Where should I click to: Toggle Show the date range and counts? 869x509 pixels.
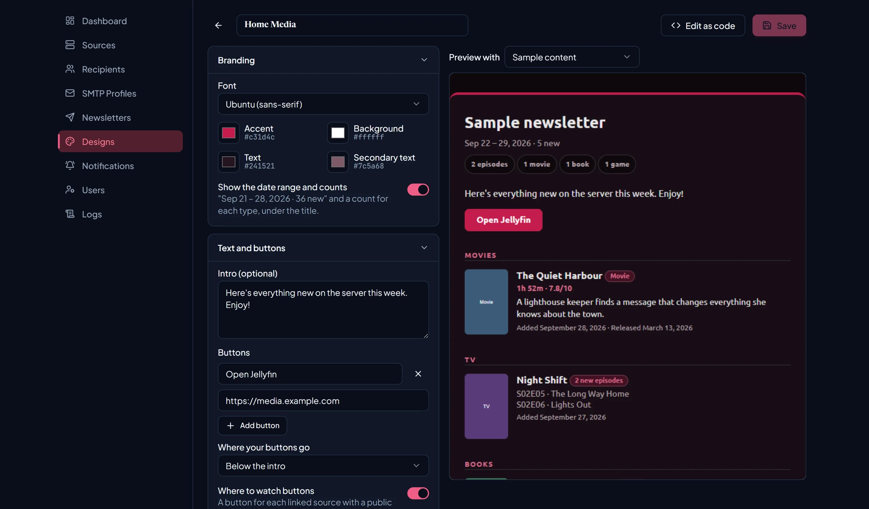(418, 190)
